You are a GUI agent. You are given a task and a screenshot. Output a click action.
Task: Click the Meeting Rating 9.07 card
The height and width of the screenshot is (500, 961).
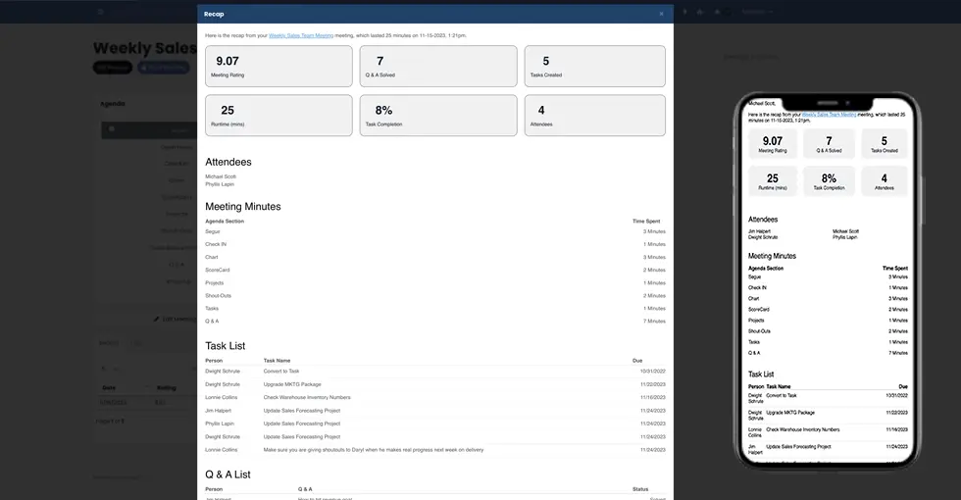(278, 66)
